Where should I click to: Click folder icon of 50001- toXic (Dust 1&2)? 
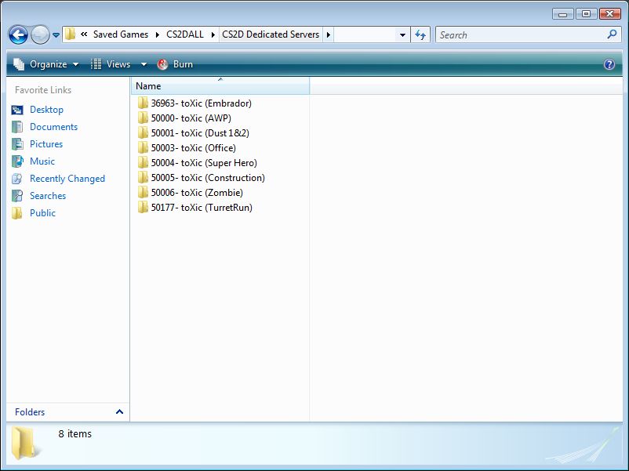pos(143,133)
